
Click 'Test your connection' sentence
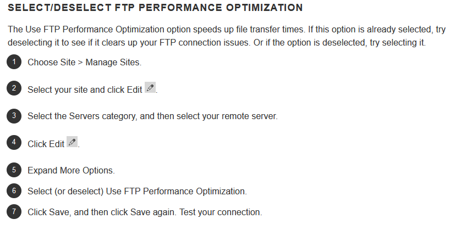coord(221,212)
